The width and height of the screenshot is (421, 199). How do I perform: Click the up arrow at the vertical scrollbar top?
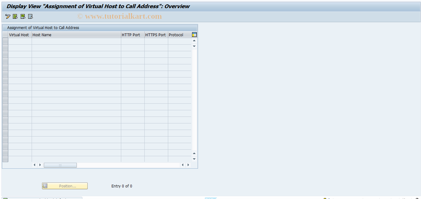click(x=194, y=41)
